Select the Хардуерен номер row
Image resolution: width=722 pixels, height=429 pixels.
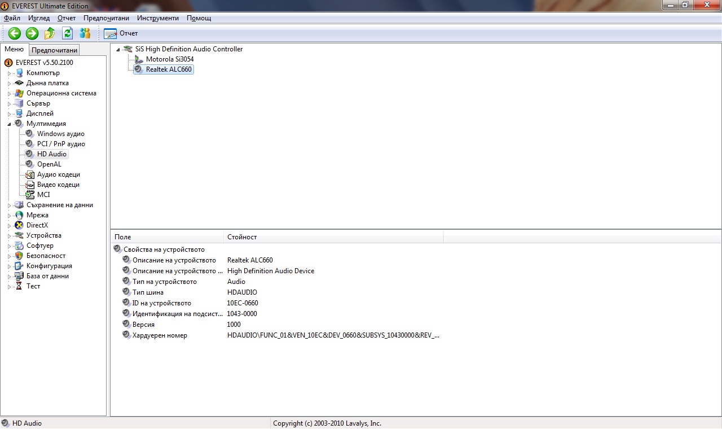(x=160, y=335)
